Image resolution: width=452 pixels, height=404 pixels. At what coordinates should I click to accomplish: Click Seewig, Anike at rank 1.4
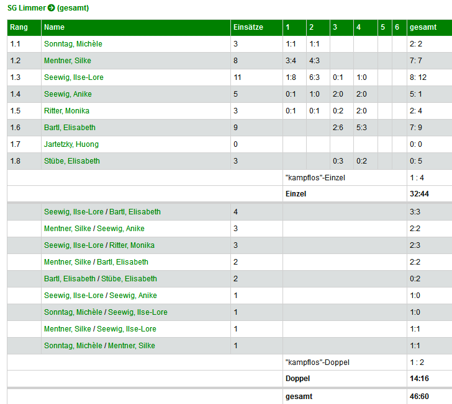(68, 94)
